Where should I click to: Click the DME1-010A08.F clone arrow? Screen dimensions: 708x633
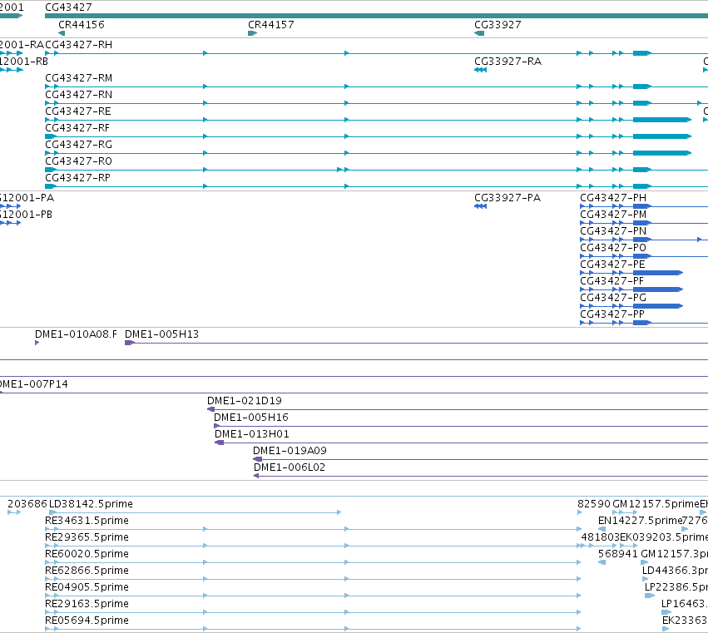pos(37,343)
